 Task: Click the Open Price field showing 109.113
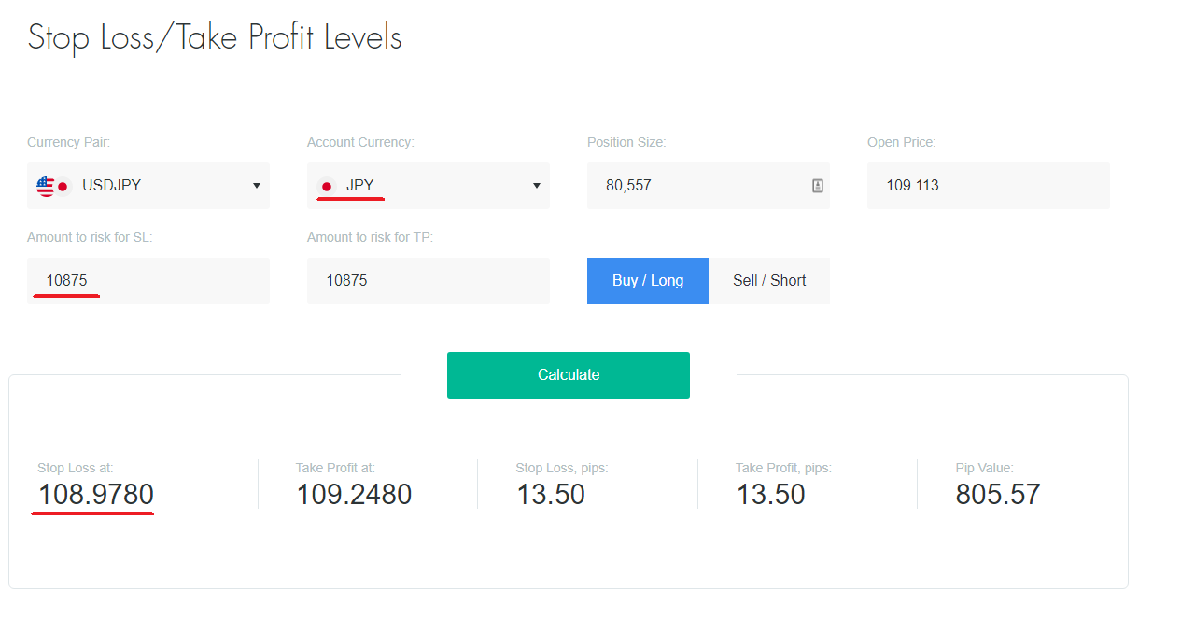(x=988, y=186)
